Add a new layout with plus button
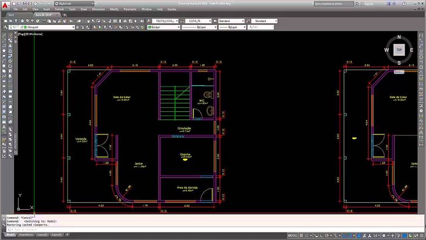This screenshot has height=240, width=426. coord(67,235)
